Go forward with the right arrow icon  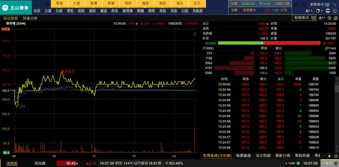46,5
